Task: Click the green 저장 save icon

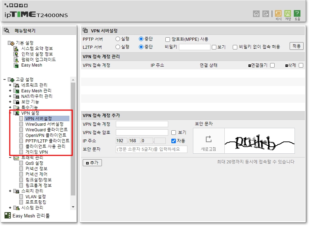Action: click(x=287, y=14)
